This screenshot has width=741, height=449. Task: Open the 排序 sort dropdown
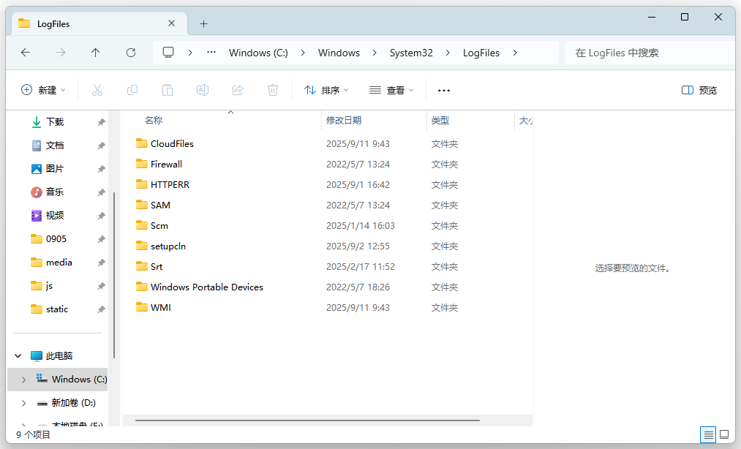pos(326,90)
